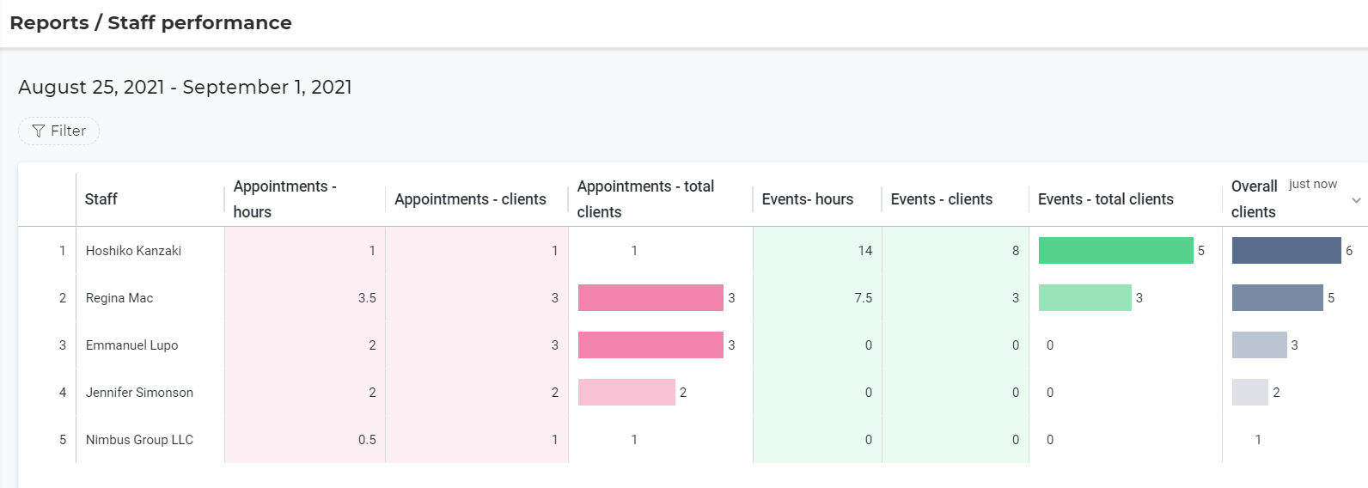1368x488 pixels.
Task: Select the Events - clients column header
Action: click(941, 199)
